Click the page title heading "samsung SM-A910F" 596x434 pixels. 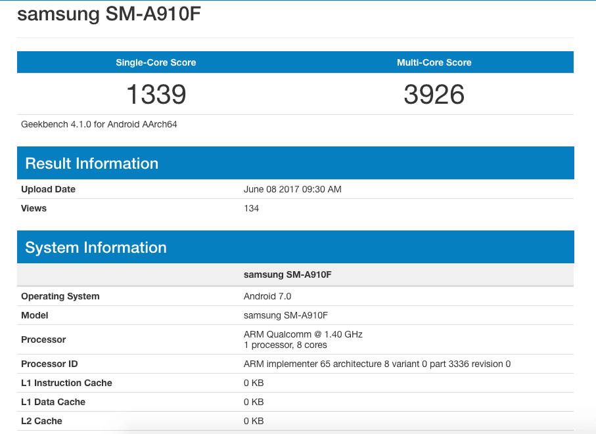click(108, 14)
